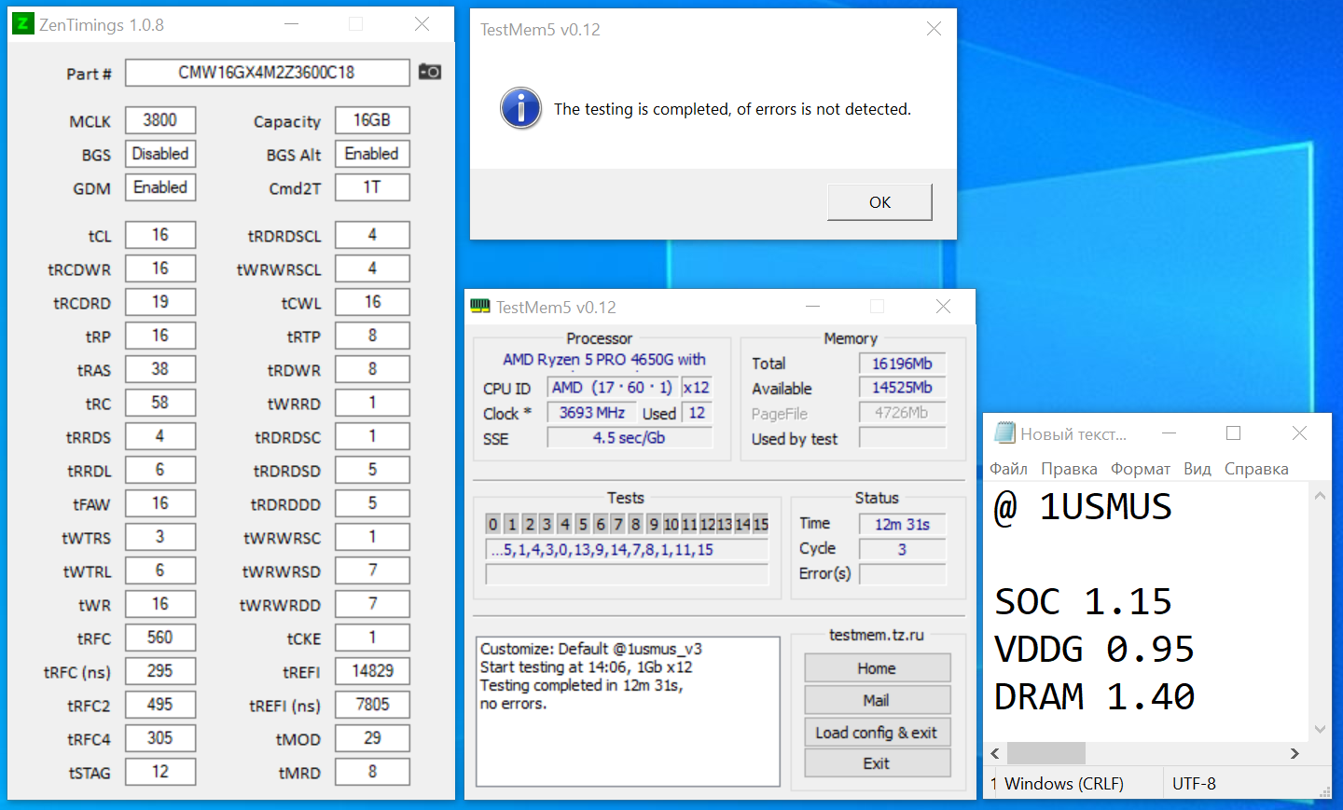Click the ZenTimings camera screenshot icon

coord(429,72)
